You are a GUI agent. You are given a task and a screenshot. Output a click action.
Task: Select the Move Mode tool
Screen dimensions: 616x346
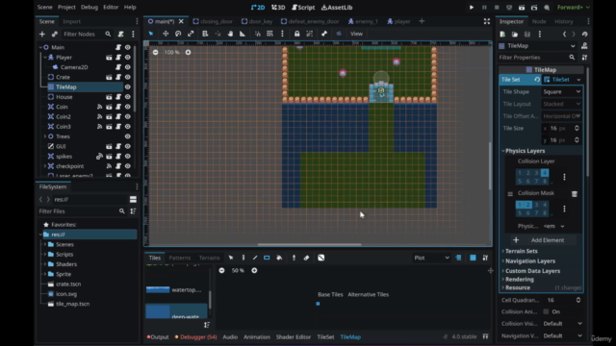point(166,34)
